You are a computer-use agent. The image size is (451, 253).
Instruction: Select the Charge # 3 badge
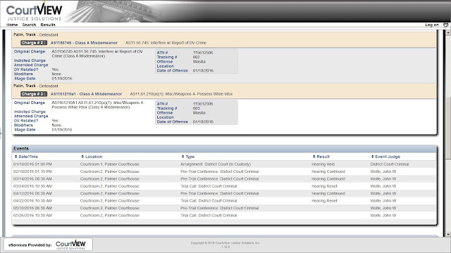34,93
